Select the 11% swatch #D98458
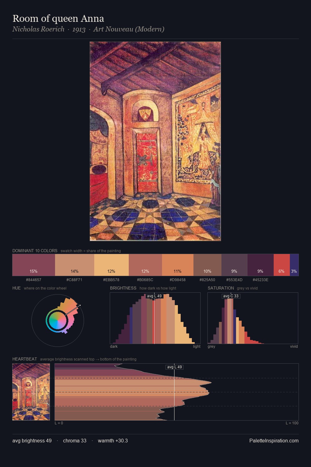The image size is (311, 467). (178, 265)
